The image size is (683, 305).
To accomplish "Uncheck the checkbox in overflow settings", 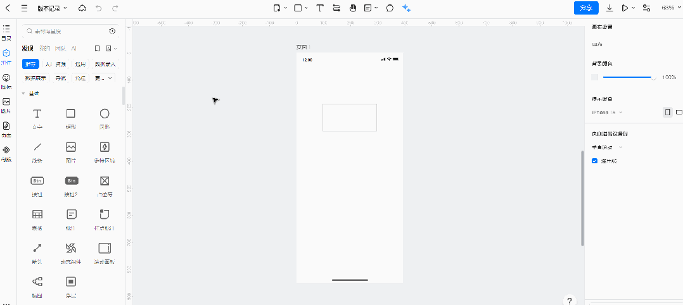I will point(594,161).
